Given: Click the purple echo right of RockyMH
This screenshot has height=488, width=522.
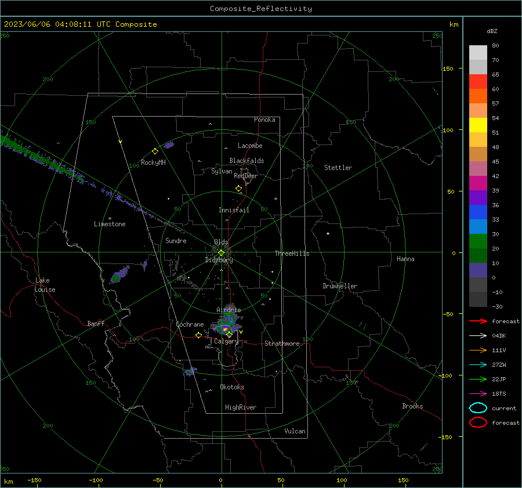Looking at the screenshot, I should tap(169, 145).
